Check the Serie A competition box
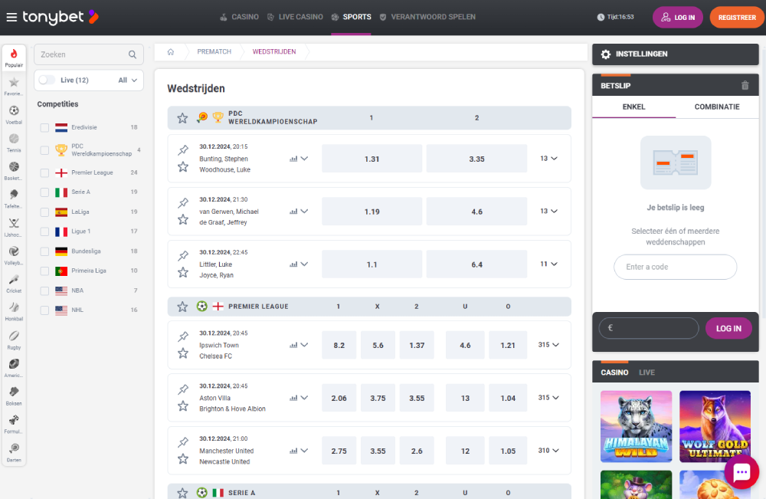Viewport: 766px width, 499px height. [44, 192]
